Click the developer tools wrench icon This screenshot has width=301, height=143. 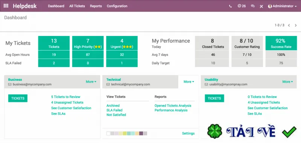[x=261, y=6]
